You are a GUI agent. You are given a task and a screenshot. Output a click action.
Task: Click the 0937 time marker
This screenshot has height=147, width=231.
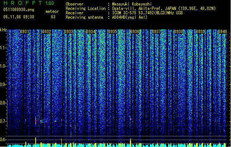click(x=156, y=32)
